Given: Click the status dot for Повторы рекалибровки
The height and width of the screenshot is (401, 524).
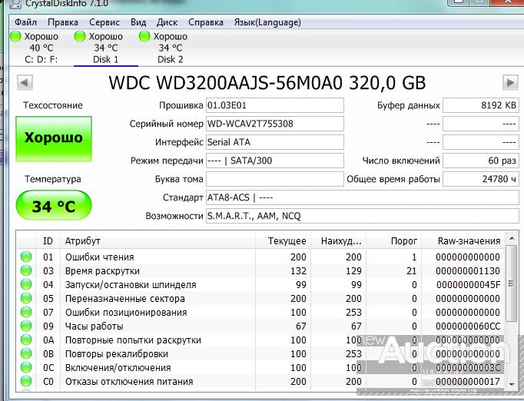Looking at the screenshot, I should tap(26, 353).
